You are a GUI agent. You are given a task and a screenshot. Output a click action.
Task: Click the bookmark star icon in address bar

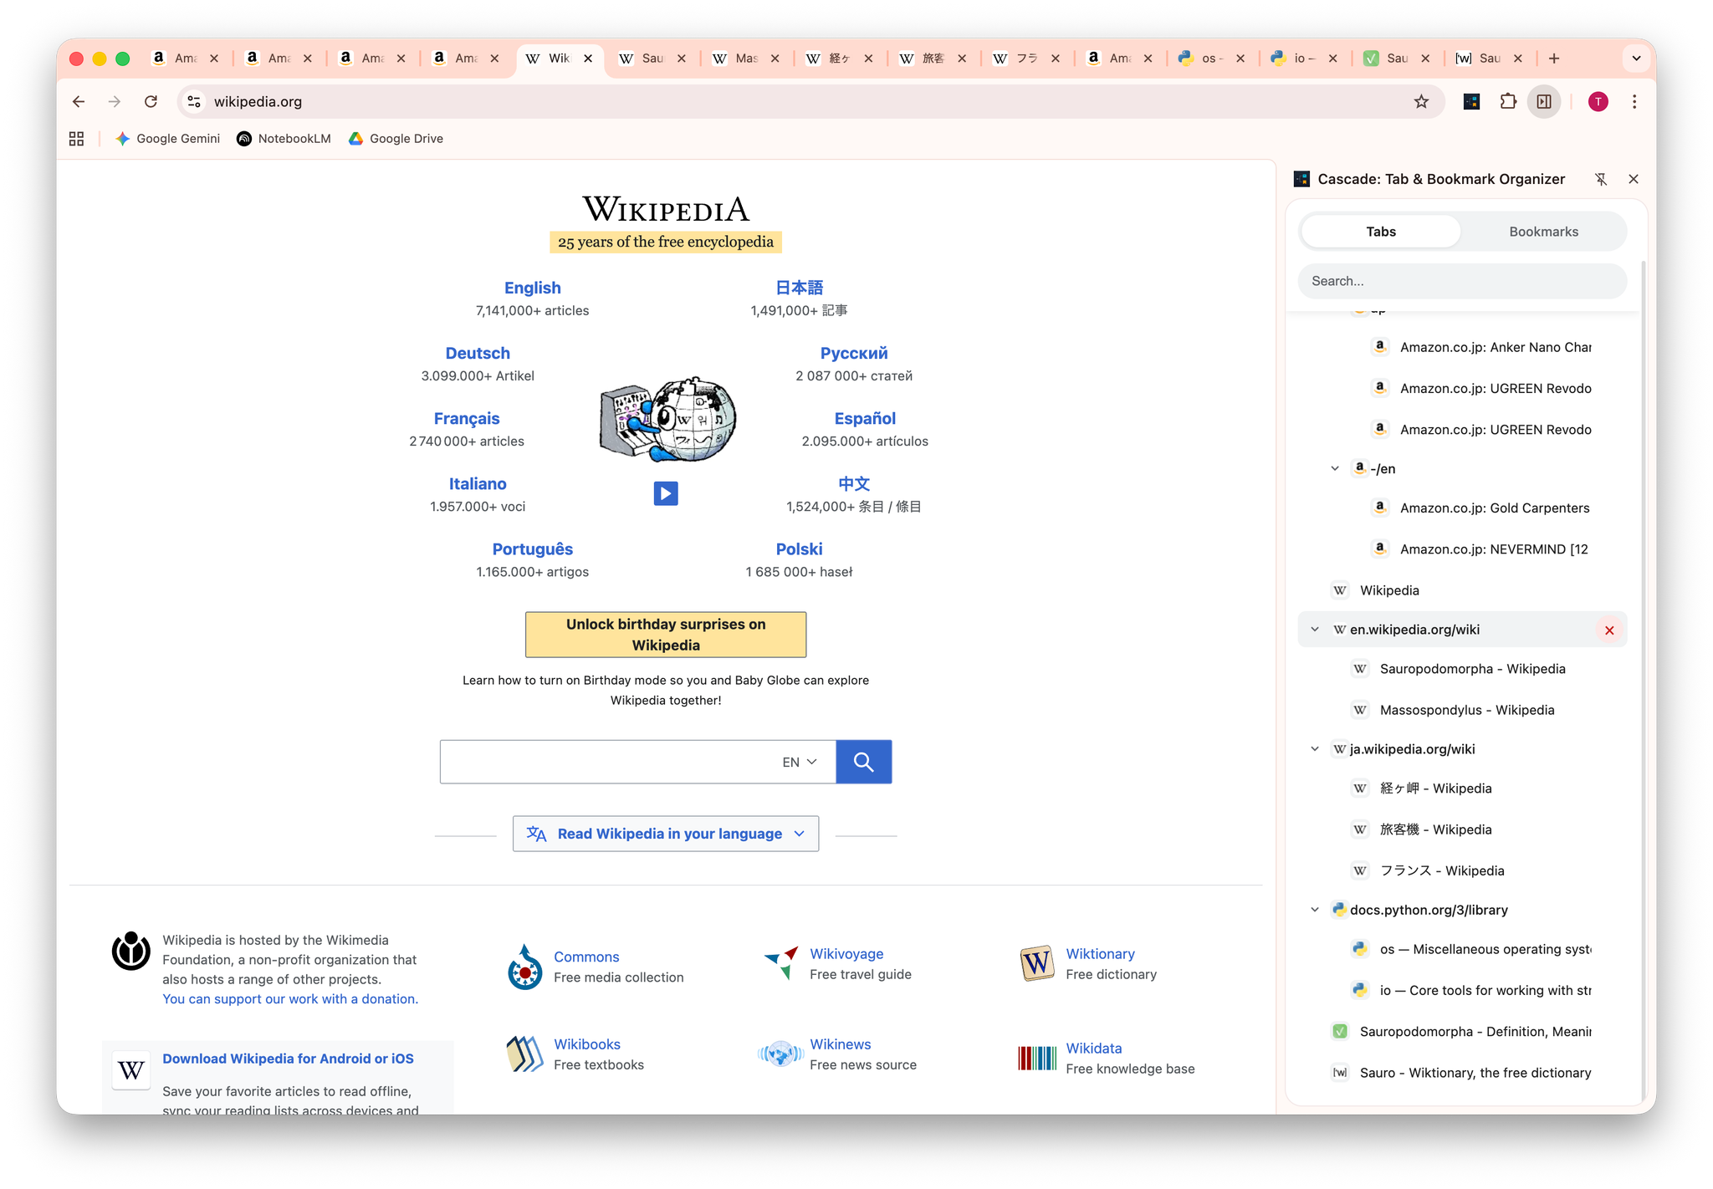coord(1421,102)
